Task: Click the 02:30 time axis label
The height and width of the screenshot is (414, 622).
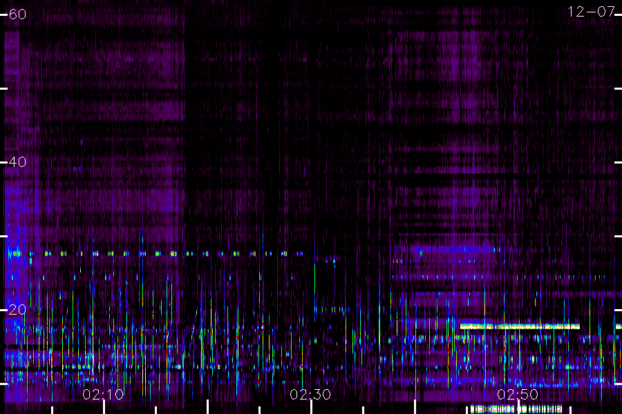Action: [x=310, y=395]
